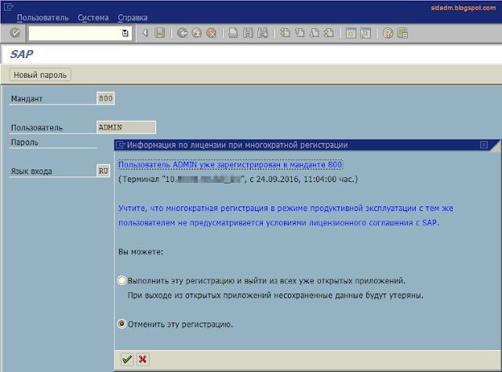Click the Мандант field with 800

click(105, 98)
